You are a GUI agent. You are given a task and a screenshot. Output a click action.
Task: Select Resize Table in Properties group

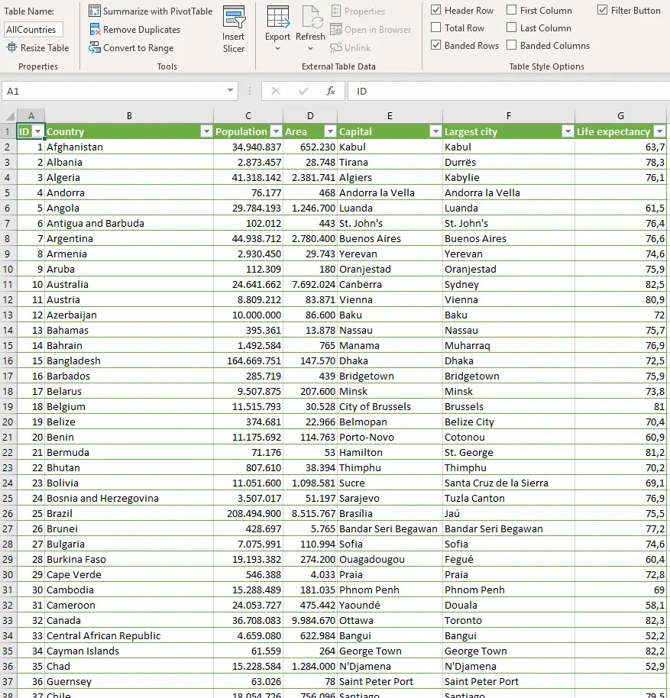36,47
